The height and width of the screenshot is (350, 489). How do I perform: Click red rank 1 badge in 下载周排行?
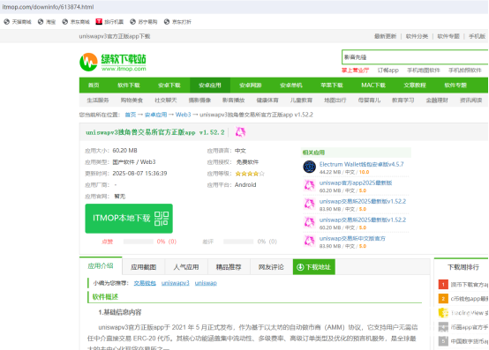tap(443, 284)
